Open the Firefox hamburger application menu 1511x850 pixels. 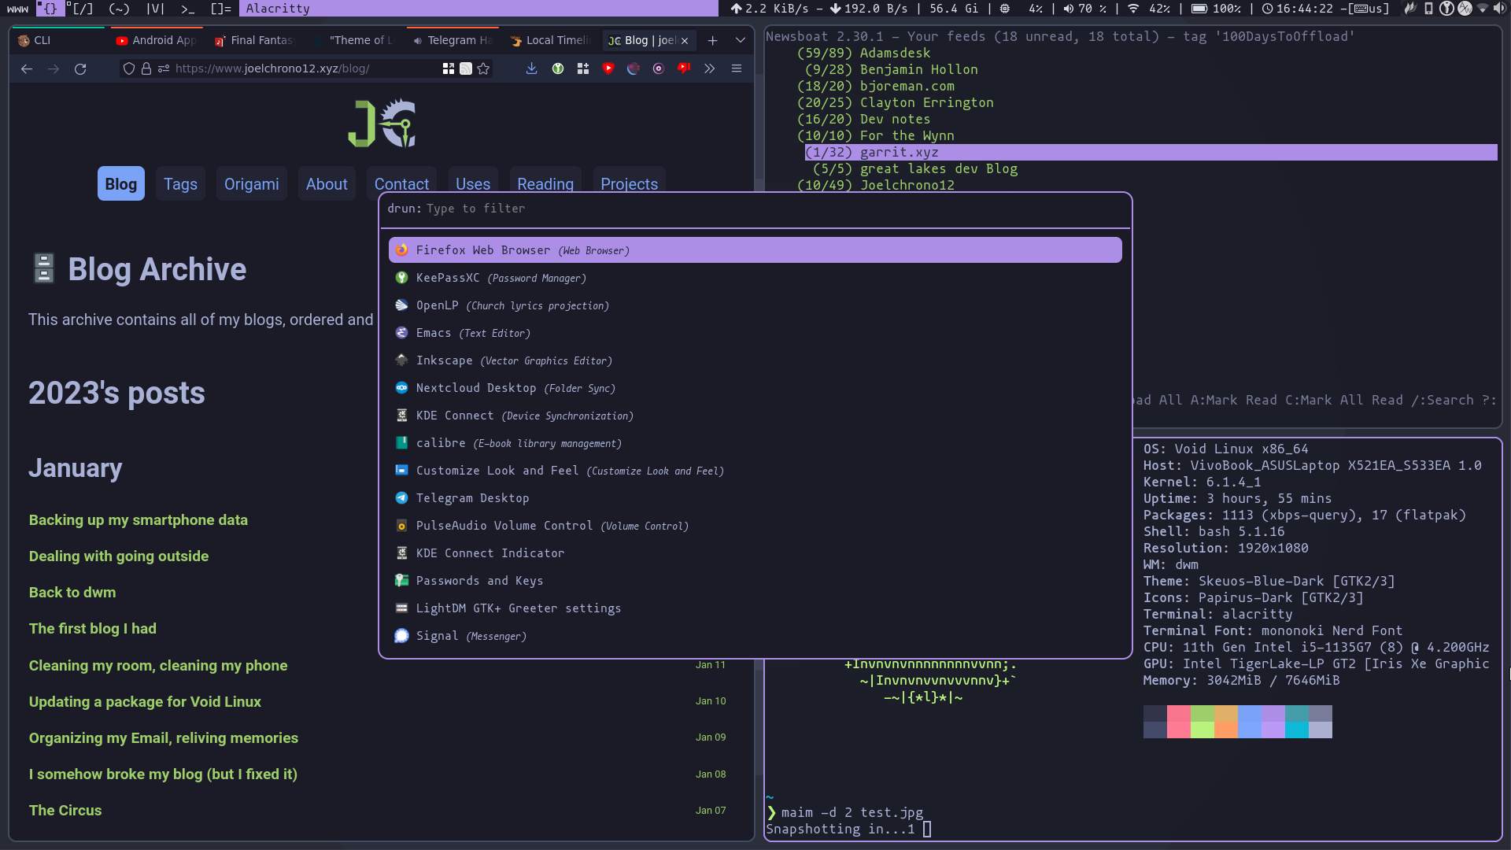point(737,69)
